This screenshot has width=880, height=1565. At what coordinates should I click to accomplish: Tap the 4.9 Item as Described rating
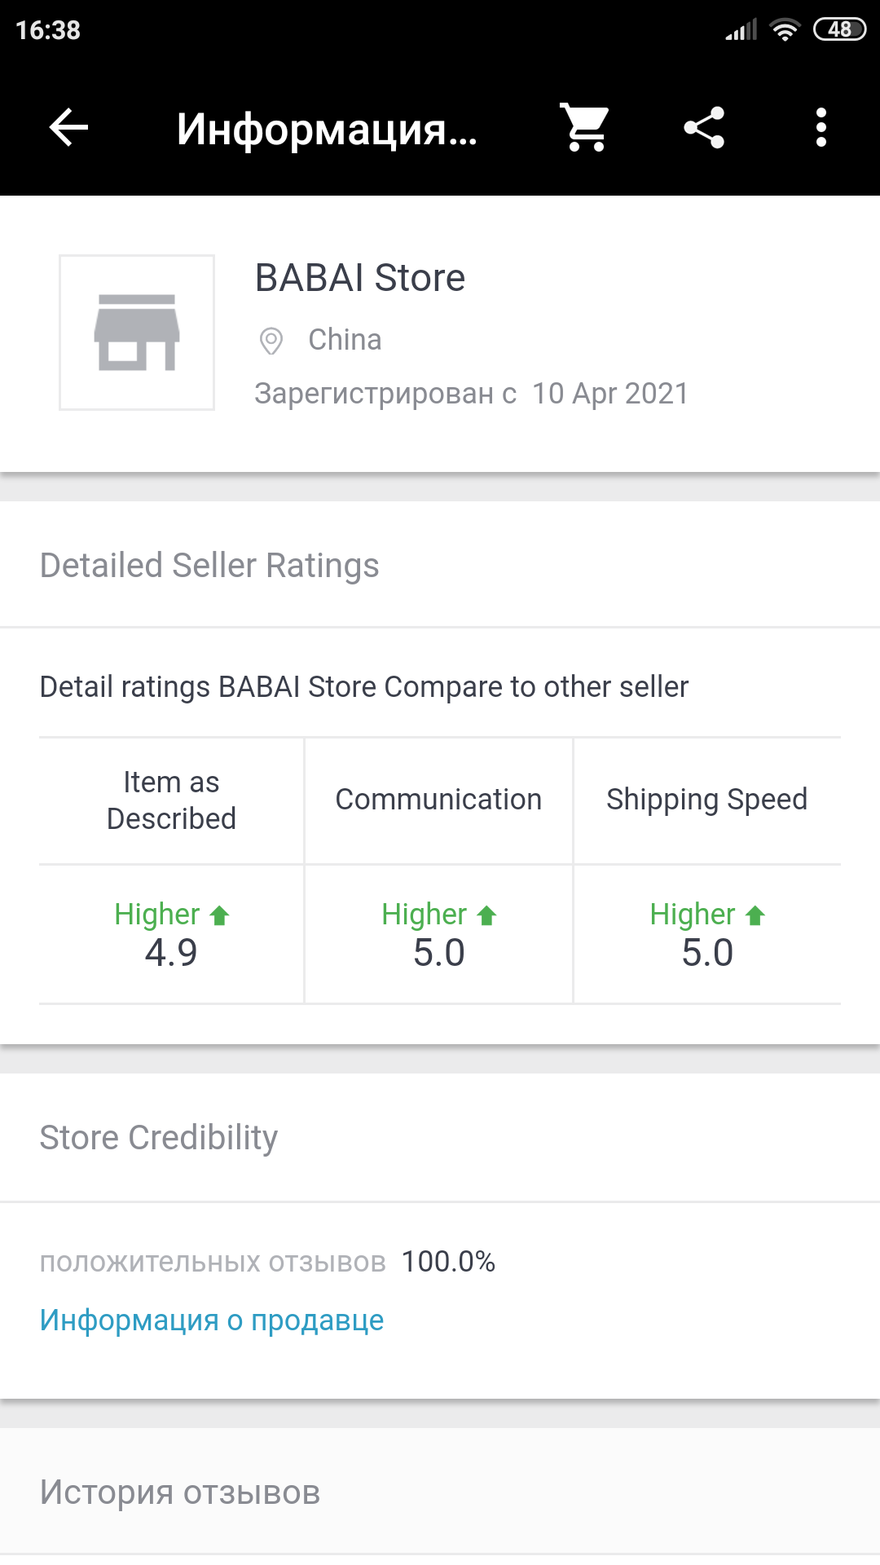coord(171,953)
